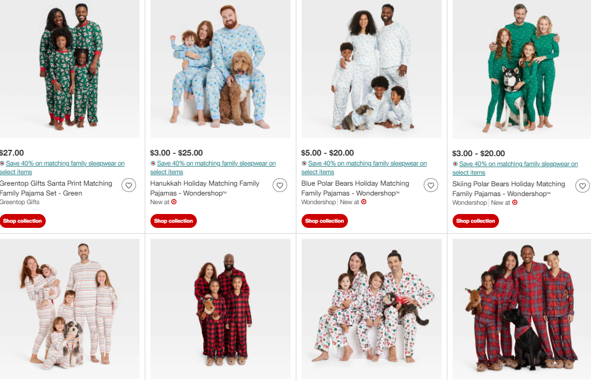Open Save 40% offer under $3.00 - $25.00
This screenshot has height=380, width=591.
(213, 168)
